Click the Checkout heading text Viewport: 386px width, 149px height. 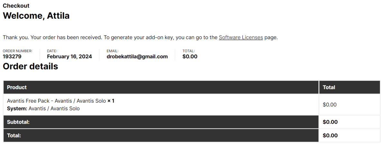click(x=16, y=6)
